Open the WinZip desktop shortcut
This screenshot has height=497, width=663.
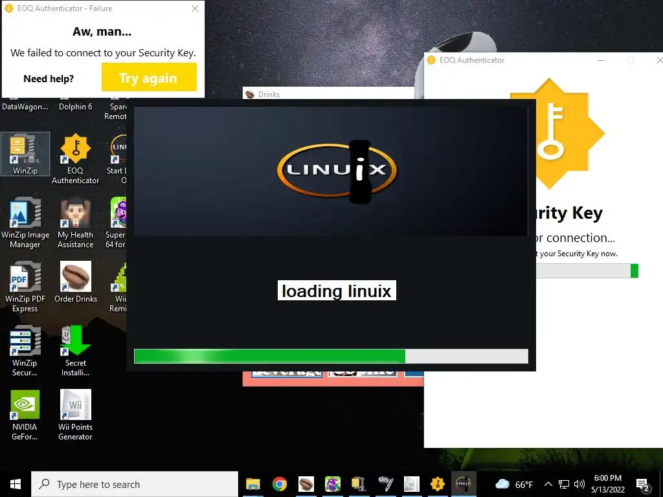[x=25, y=153]
